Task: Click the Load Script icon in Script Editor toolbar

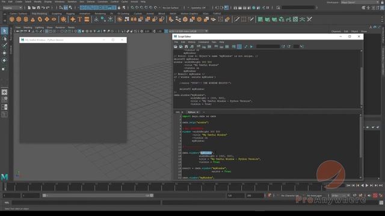Action: [x=176, y=46]
